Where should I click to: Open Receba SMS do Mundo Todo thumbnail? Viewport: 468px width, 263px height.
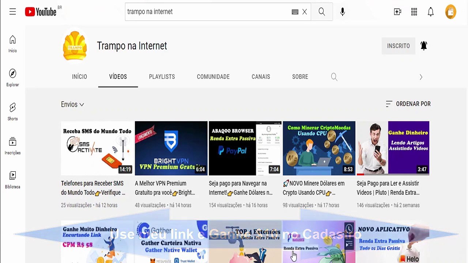click(x=97, y=148)
